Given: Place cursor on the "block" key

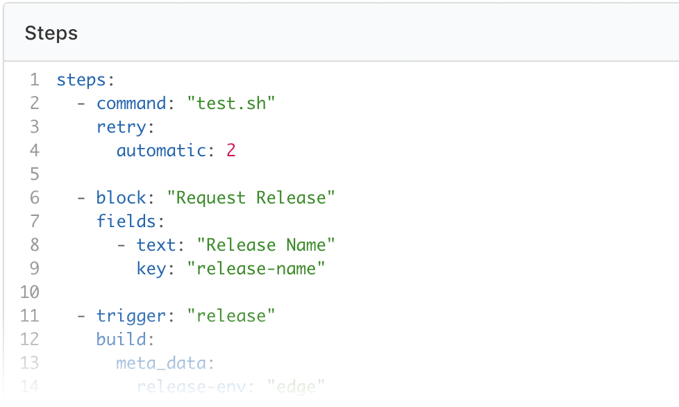Looking at the screenshot, I should 121,198.
